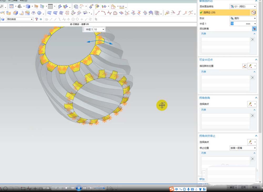Open the 形状 圆形 shape dropdown
This screenshot has width=263, height=192.
(x=243, y=18)
